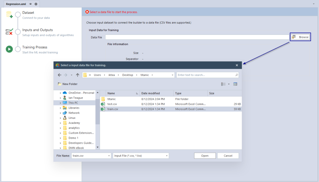Viewport: 319px width, 182px height.
Task: Click the Users breadcrumb segment
Action: pyautogui.click(x=97, y=75)
